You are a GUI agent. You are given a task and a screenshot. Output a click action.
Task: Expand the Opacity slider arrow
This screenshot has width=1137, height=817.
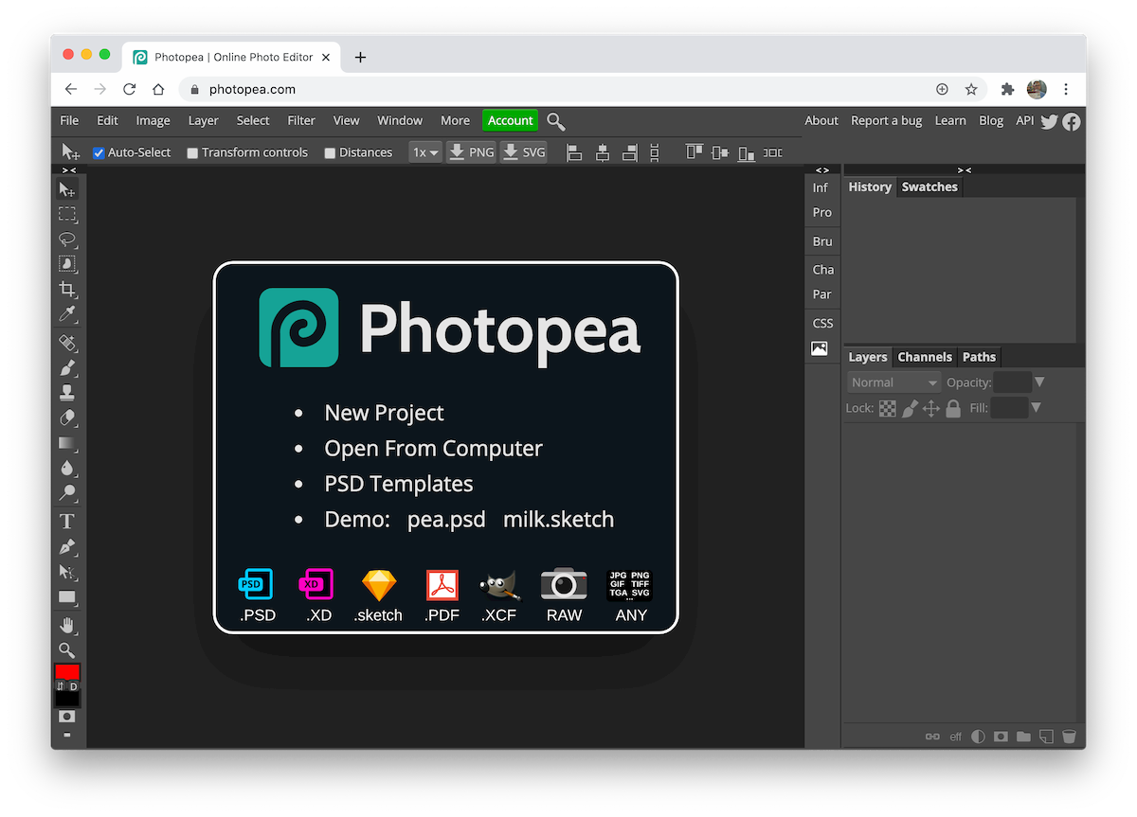[1039, 382]
